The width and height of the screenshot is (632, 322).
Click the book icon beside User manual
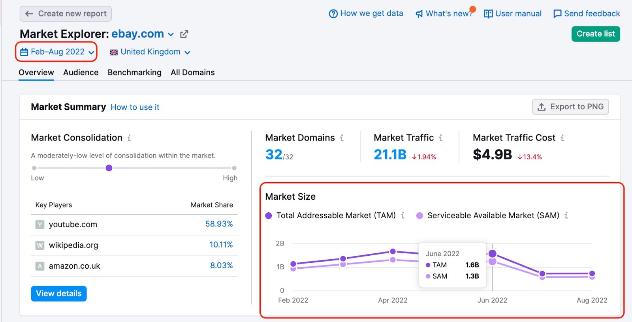point(488,14)
